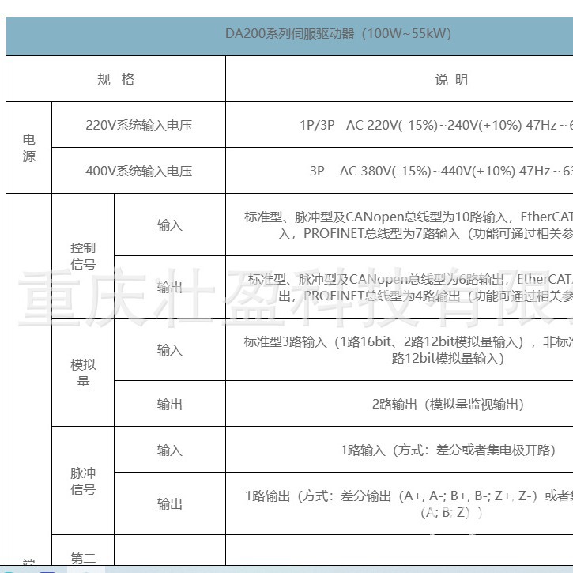Select the "220V系统输入电压" cell

[139, 125]
